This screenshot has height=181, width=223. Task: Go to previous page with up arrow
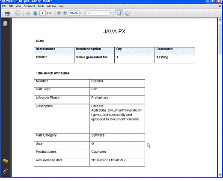pyautogui.click(x=28, y=13)
